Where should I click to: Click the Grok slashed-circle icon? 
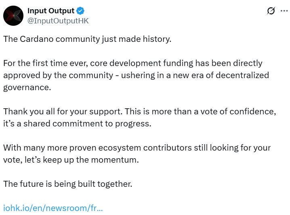click(271, 11)
